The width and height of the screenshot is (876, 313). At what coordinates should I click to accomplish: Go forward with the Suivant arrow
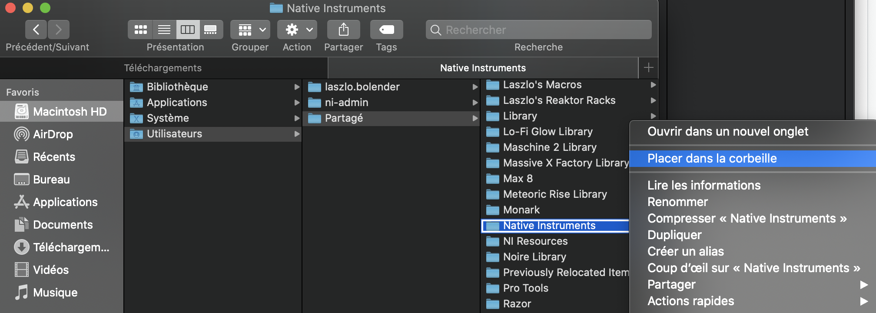click(x=59, y=30)
